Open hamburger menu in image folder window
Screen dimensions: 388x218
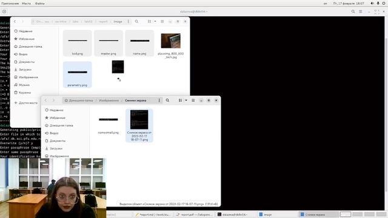click(162, 22)
